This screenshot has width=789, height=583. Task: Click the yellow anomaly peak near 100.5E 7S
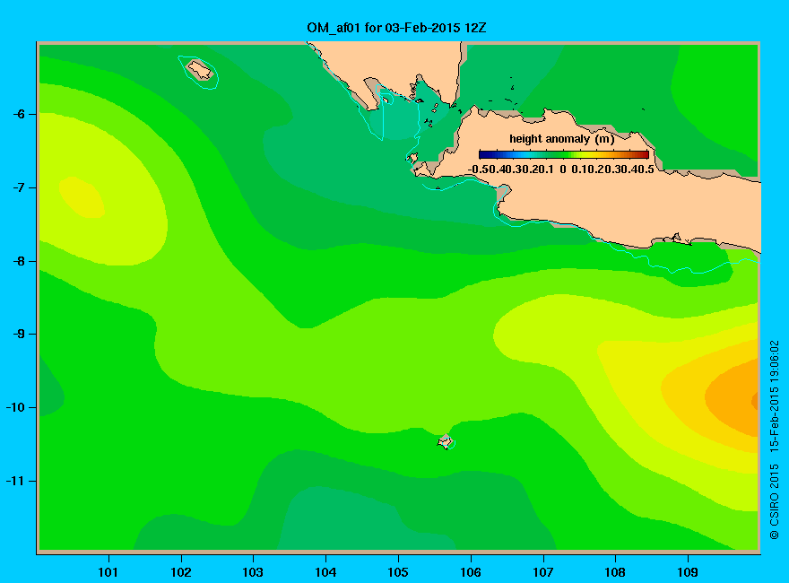coord(82,197)
